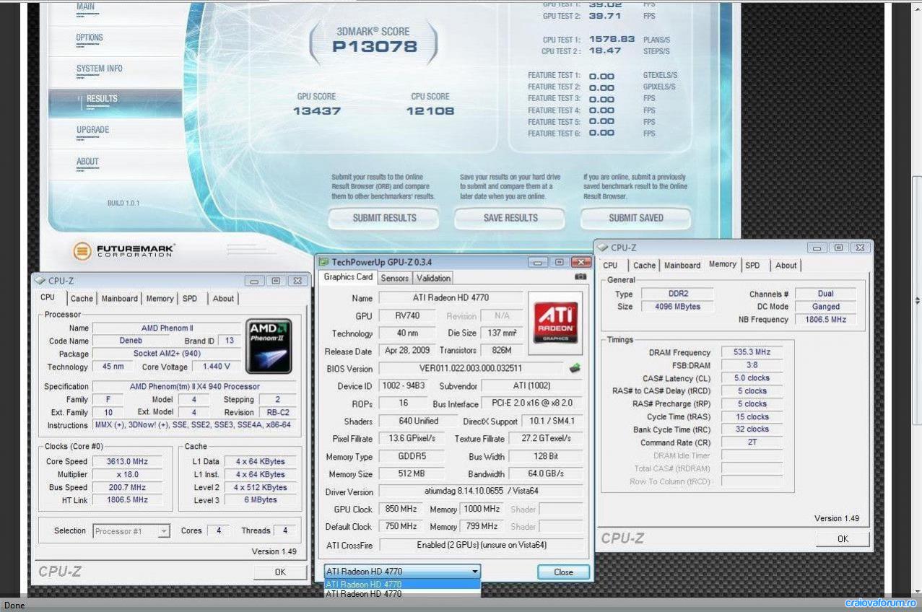922x612 pixels.
Task: Click the Code Name field showing Deneb
Action: 131,341
